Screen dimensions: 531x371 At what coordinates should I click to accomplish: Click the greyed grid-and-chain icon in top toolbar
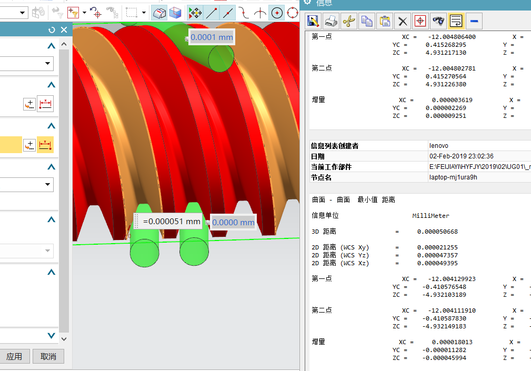pyautogui.click(x=38, y=13)
